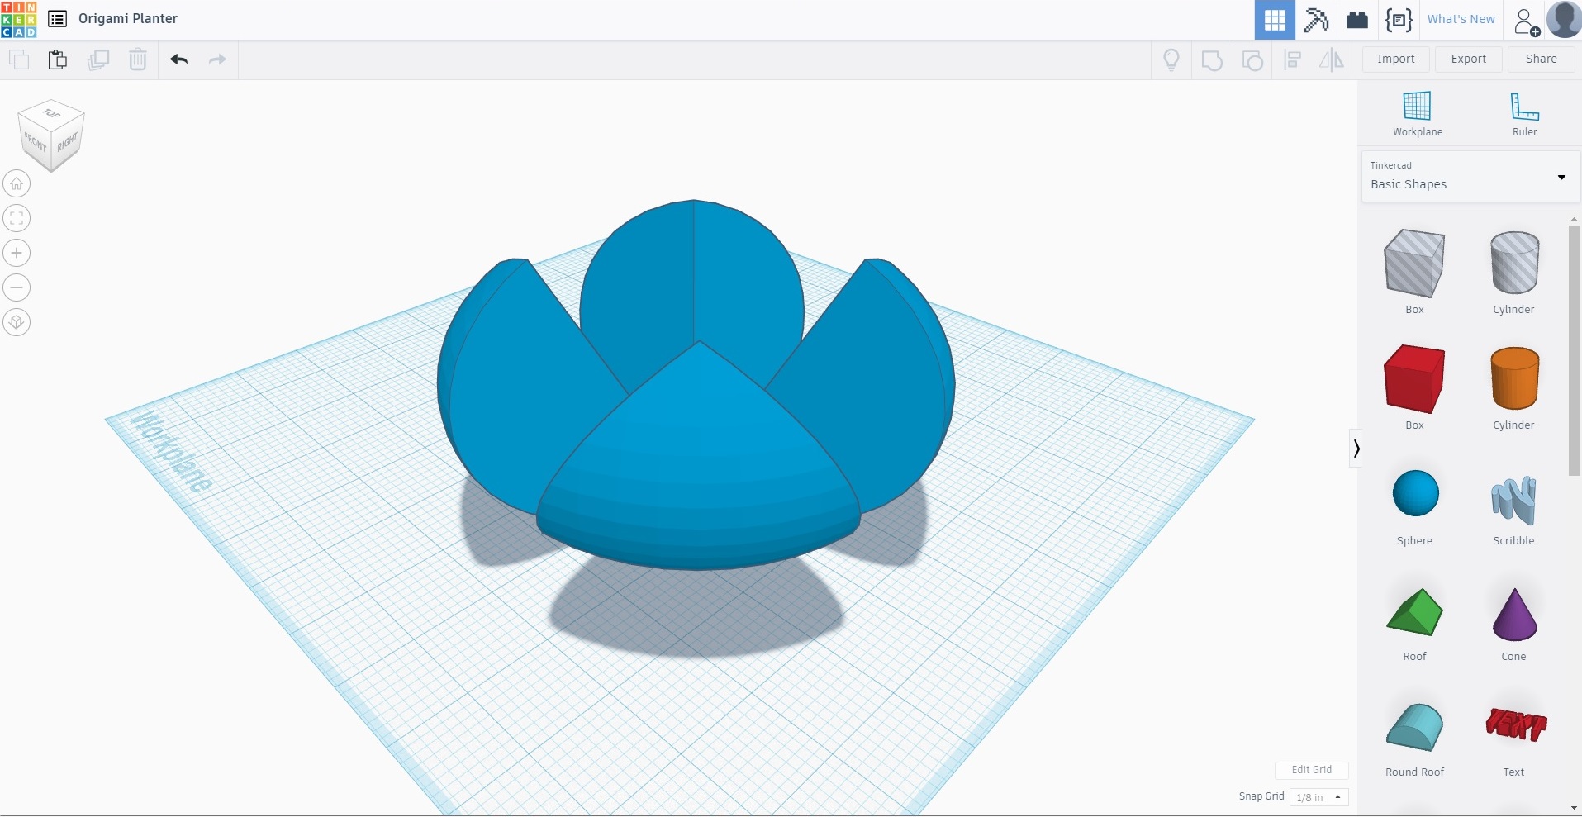Click the Mirror tool icon
1582x817 pixels.
[1332, 59]
